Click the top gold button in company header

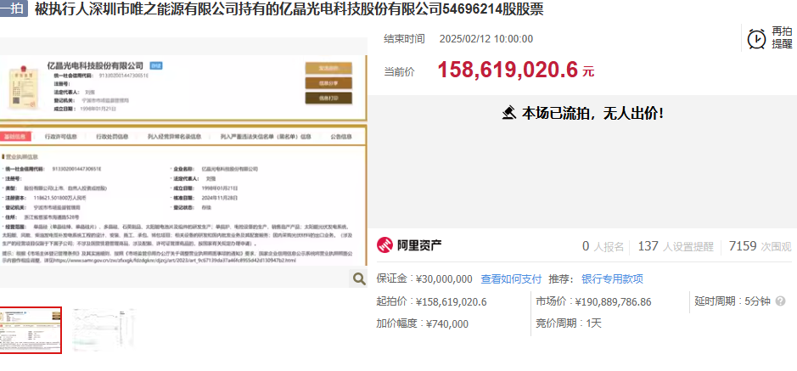pyautogui.click(x=328, y=68)
